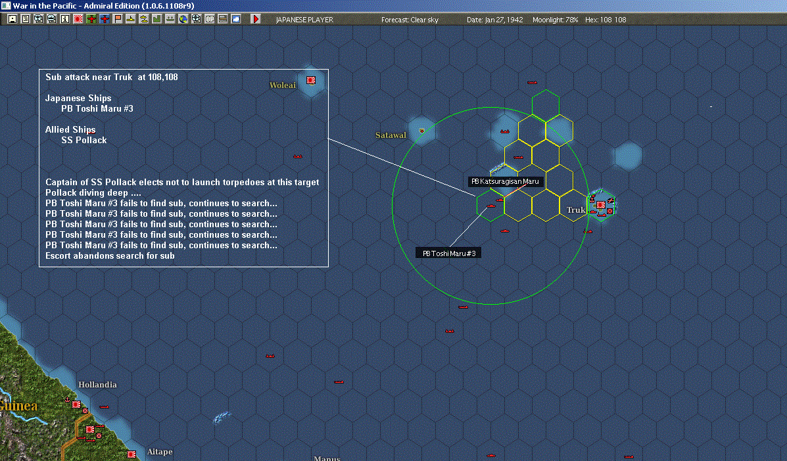Open the information 'i' icon
This screenshot has width=787, height=461.
(x=64, y=19)
